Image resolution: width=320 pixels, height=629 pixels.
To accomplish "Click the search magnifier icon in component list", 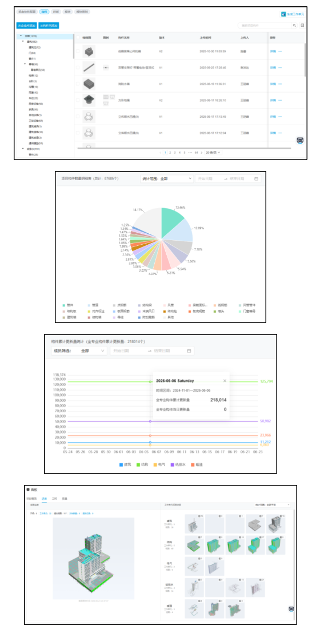I will tap(294, 25).
